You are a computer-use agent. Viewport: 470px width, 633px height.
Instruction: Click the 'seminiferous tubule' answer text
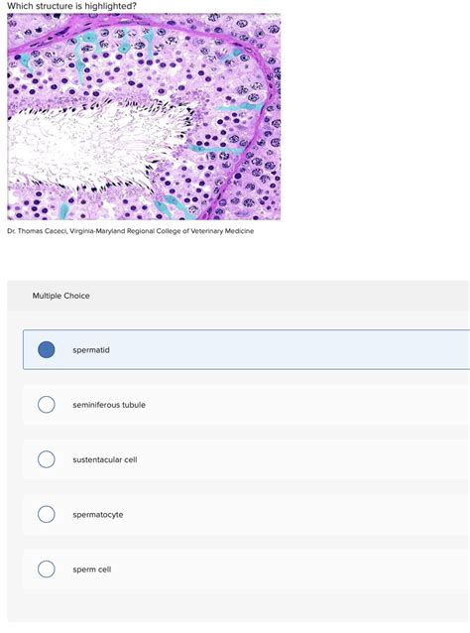click(109, 405)
